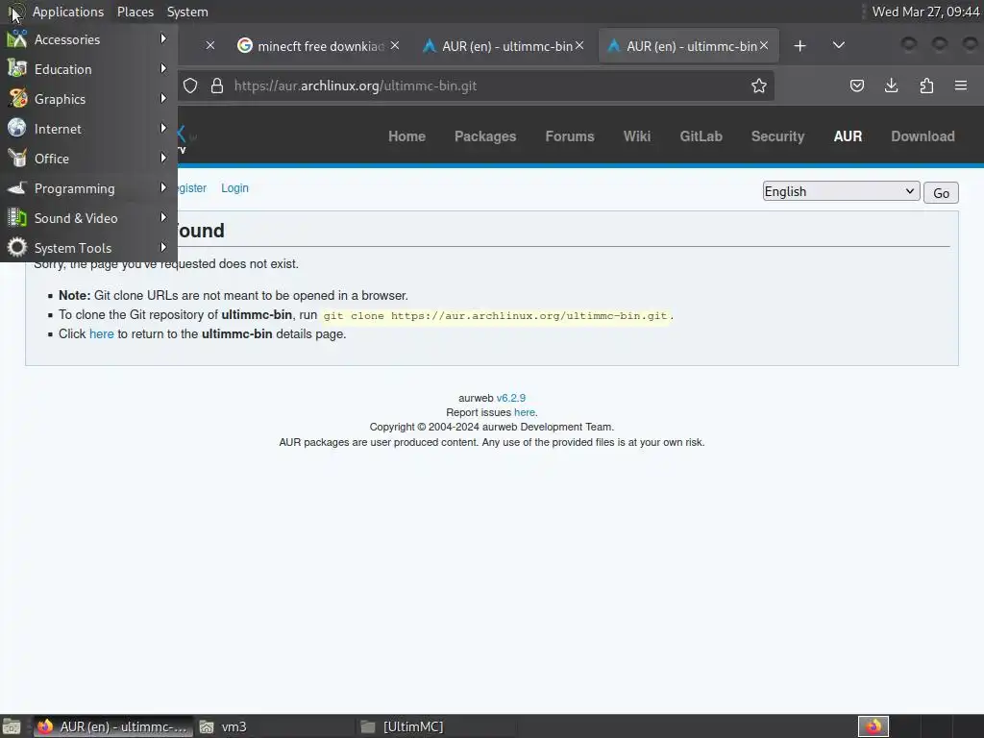Click the Save to Pocket icon
The image size is (984, 738).
point(856,86)
